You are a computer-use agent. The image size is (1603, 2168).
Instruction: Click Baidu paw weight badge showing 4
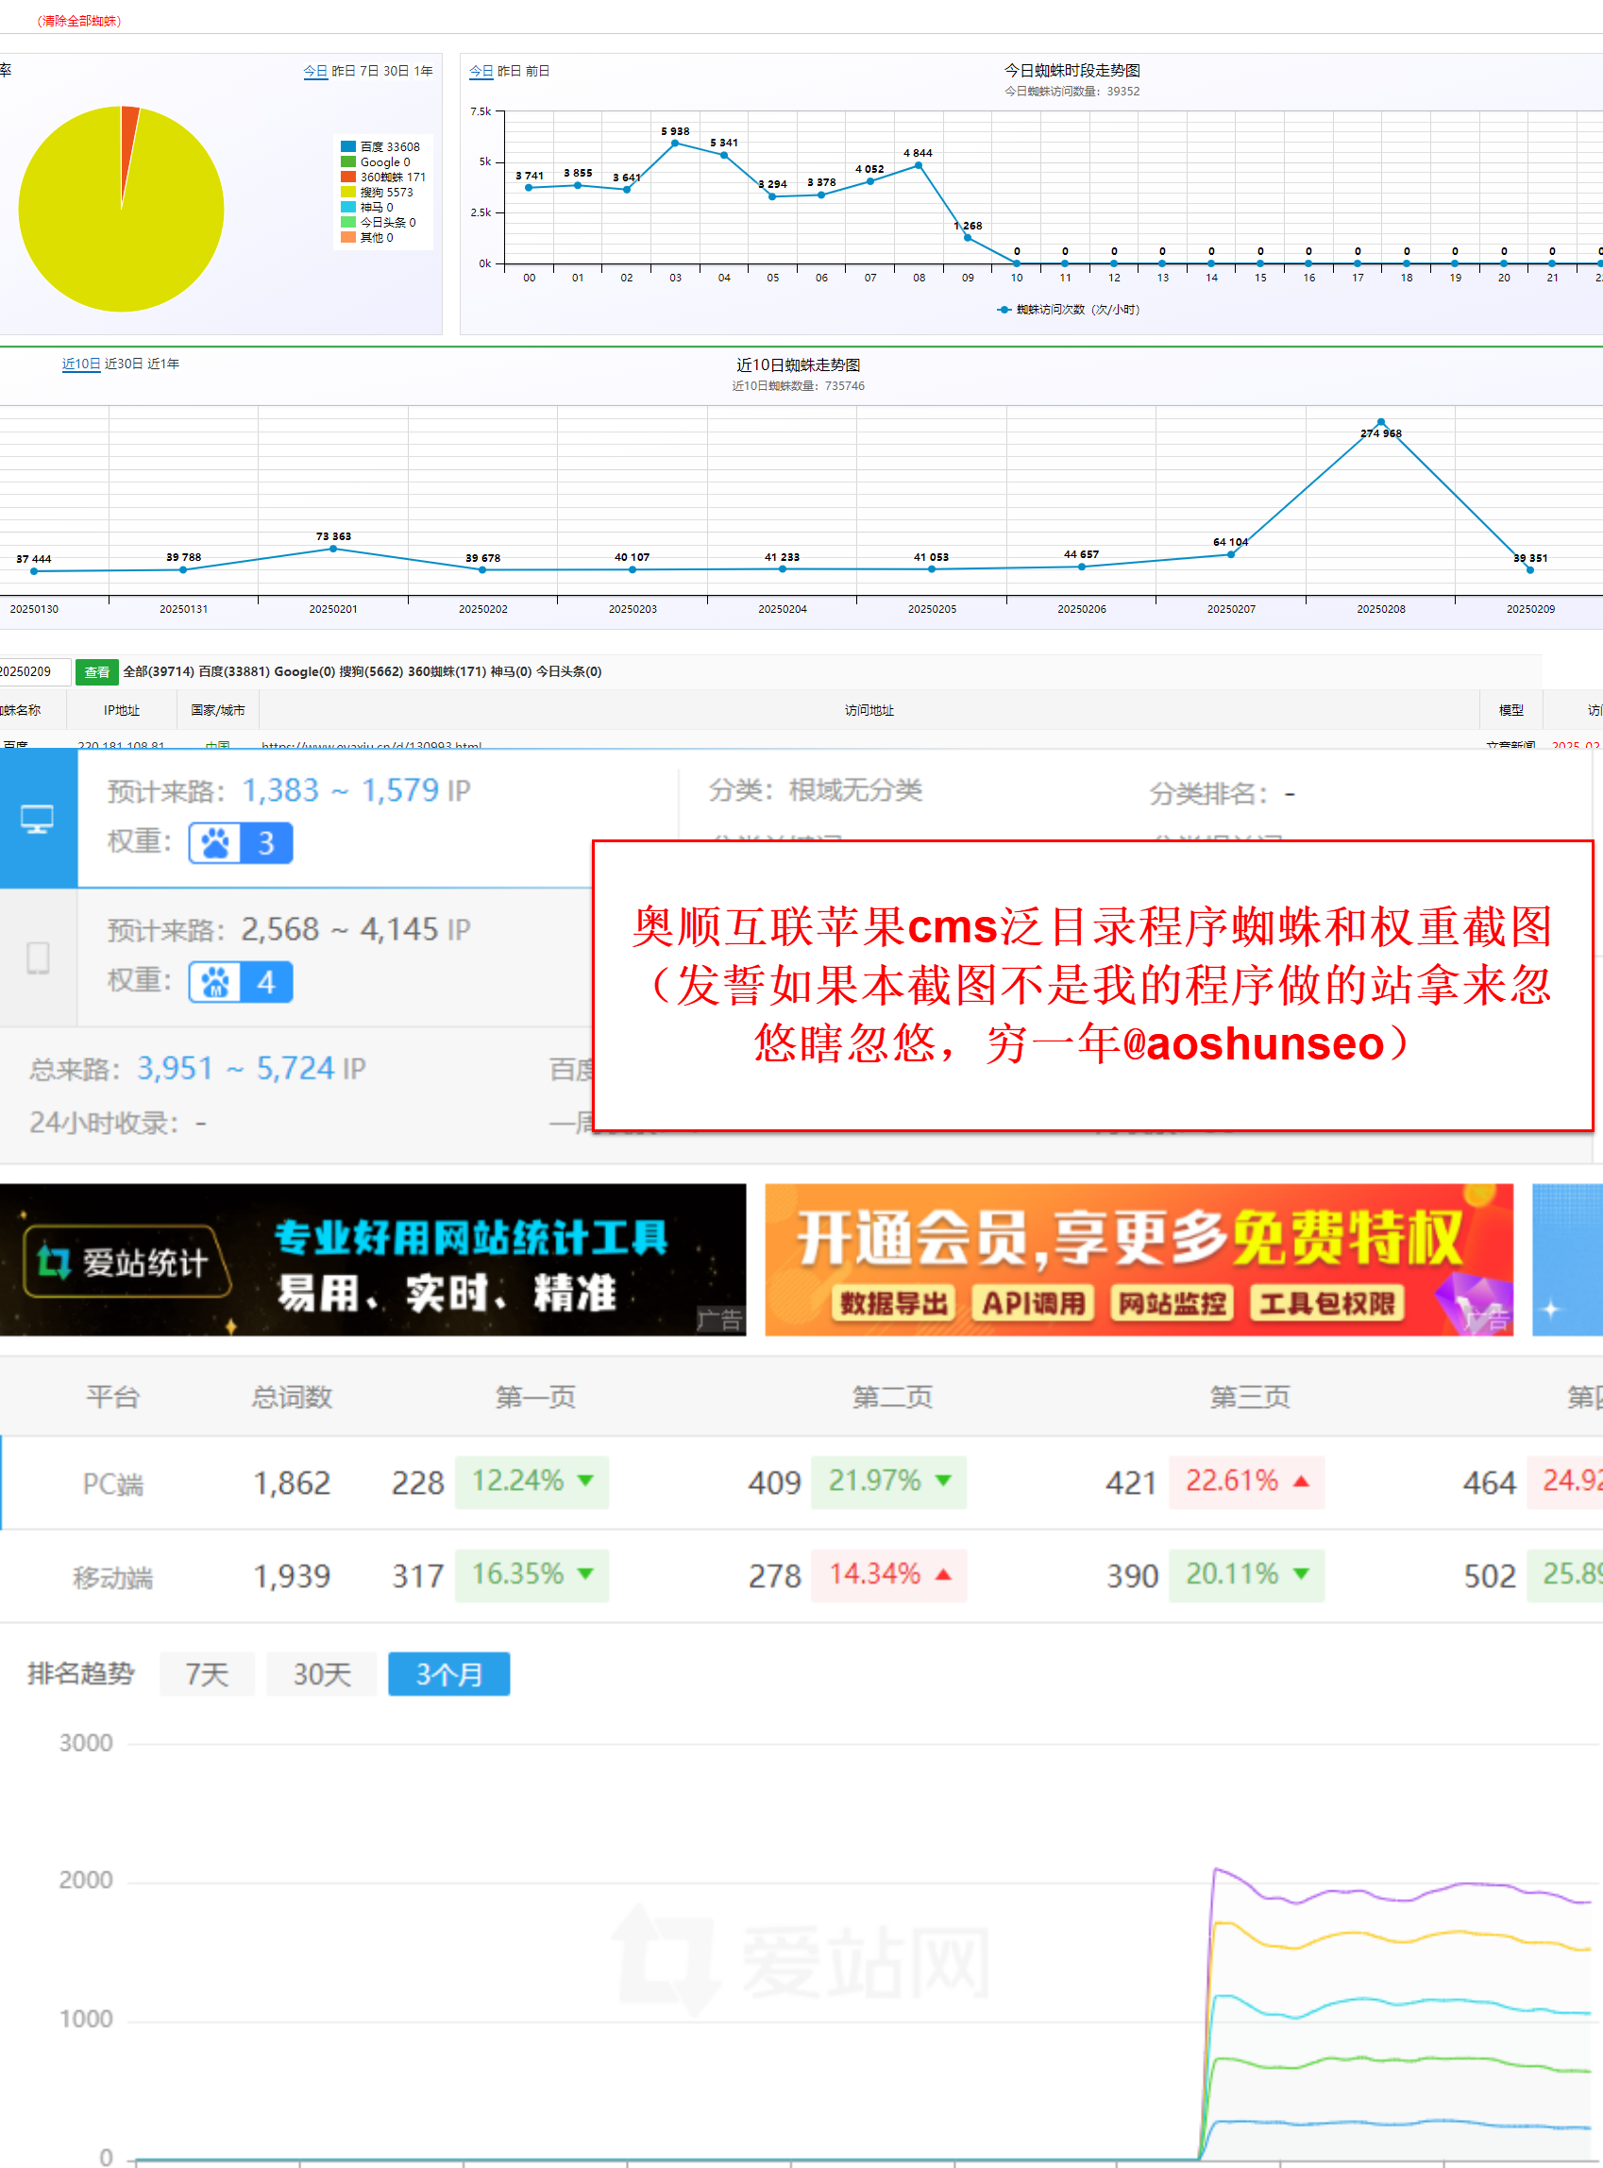[241, 982]
